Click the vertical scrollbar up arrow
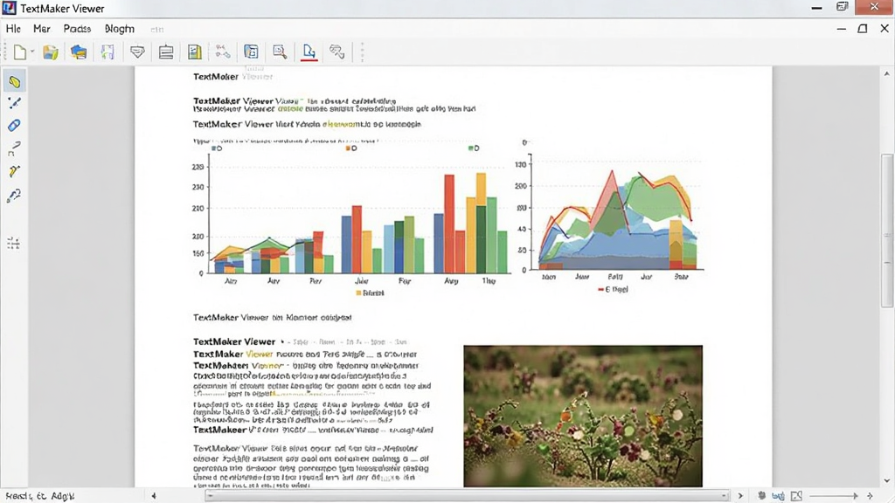The height and width of the screenshot is (503, 895). 886,73
